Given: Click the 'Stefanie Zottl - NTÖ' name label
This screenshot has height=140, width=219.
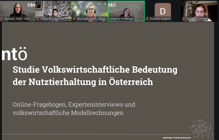Looking at the screenshot, I should pyautogui.click(x=17, y=19).
